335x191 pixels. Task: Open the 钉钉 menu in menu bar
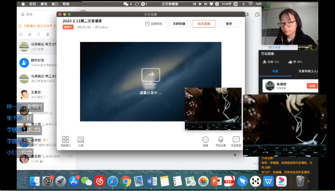pos(33,4)
